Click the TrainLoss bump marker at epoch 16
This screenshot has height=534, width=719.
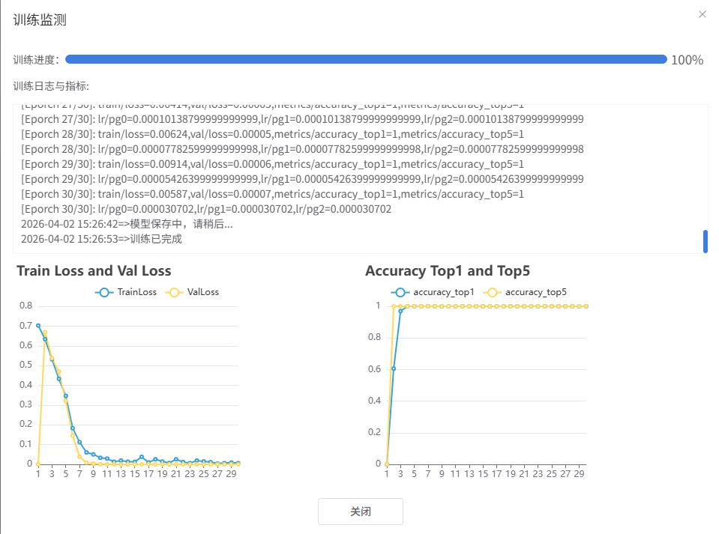[142, 457]
